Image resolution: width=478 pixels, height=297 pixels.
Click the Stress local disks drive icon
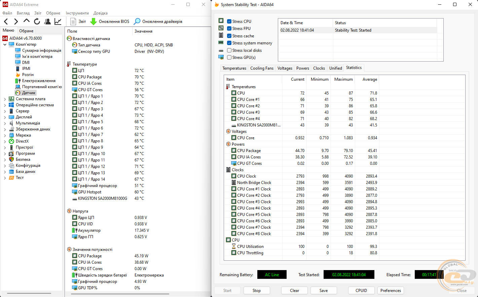tap(221, 50)
